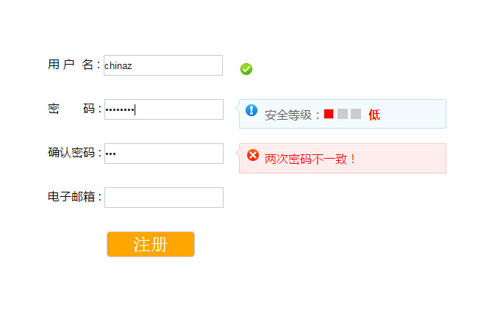The image size is (478, 310).
Task: Click the red error cross icon
Action: pos(253,155)
